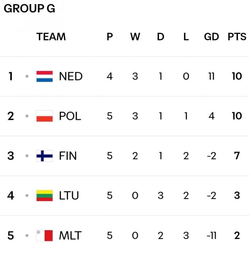249x255 pixels.
Task: Sort by the GD column header
Action: [211, 37]
